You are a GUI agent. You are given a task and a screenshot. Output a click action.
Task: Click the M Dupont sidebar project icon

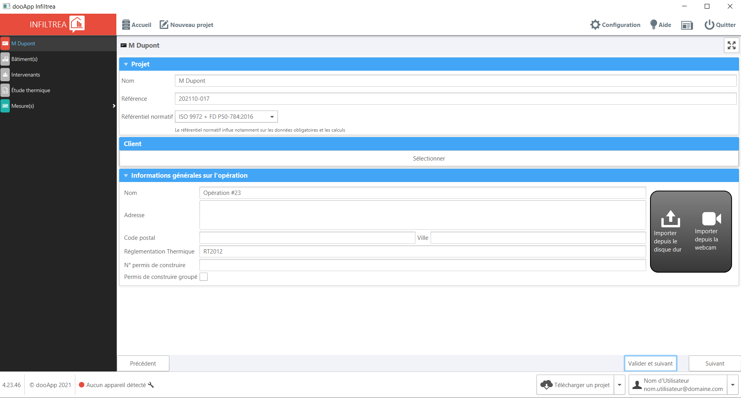[5, 43]
